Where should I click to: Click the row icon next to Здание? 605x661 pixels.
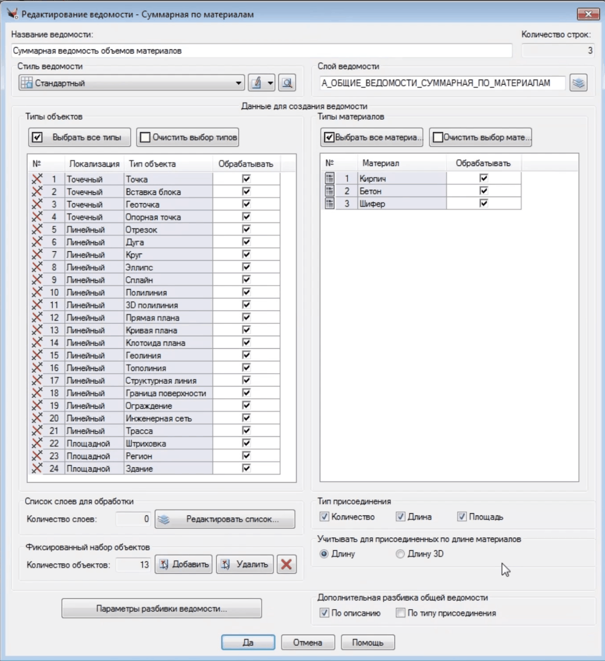coord(37,468)
